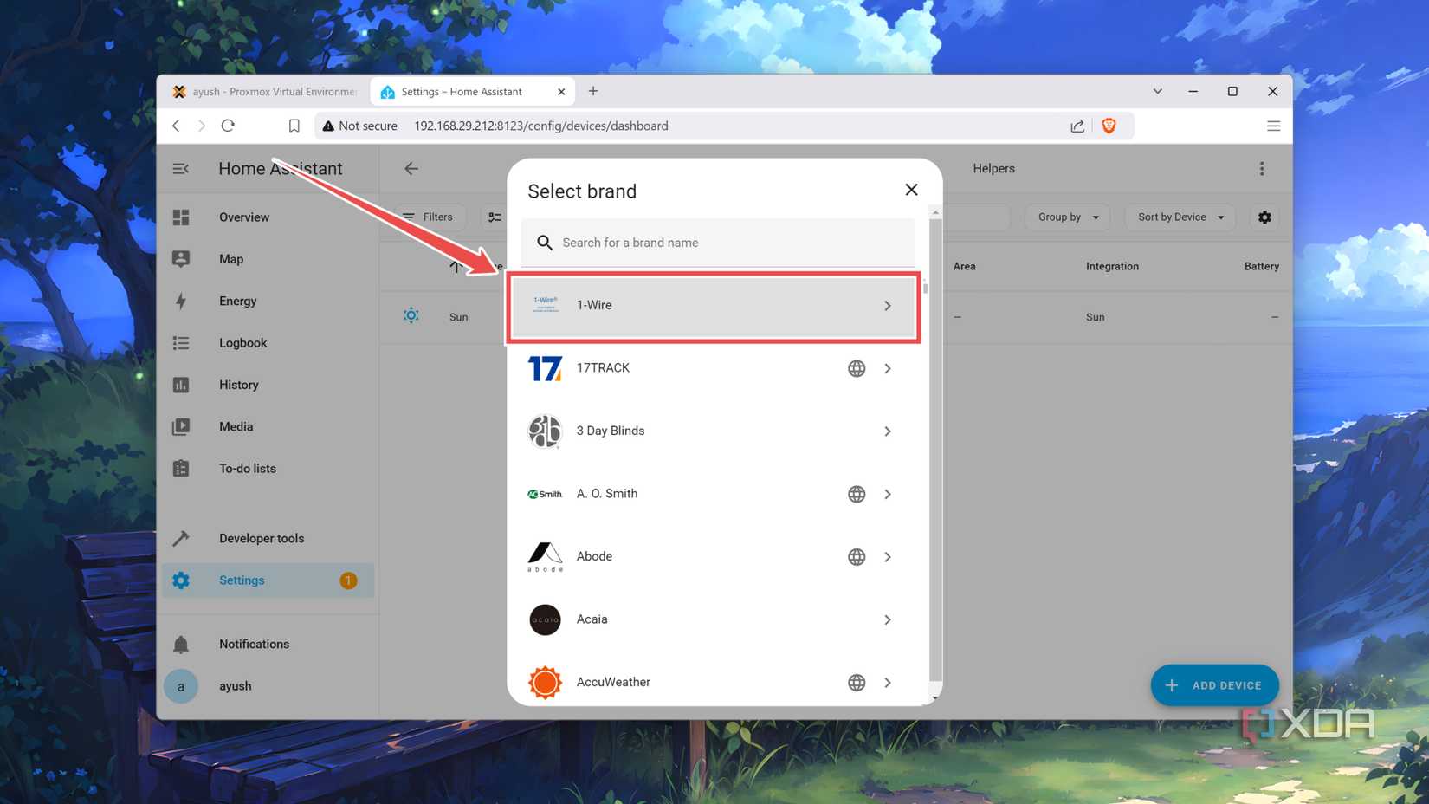The image size is (1429, 804).
Task: Open the To-do lists icon
Action: (181, 469)
